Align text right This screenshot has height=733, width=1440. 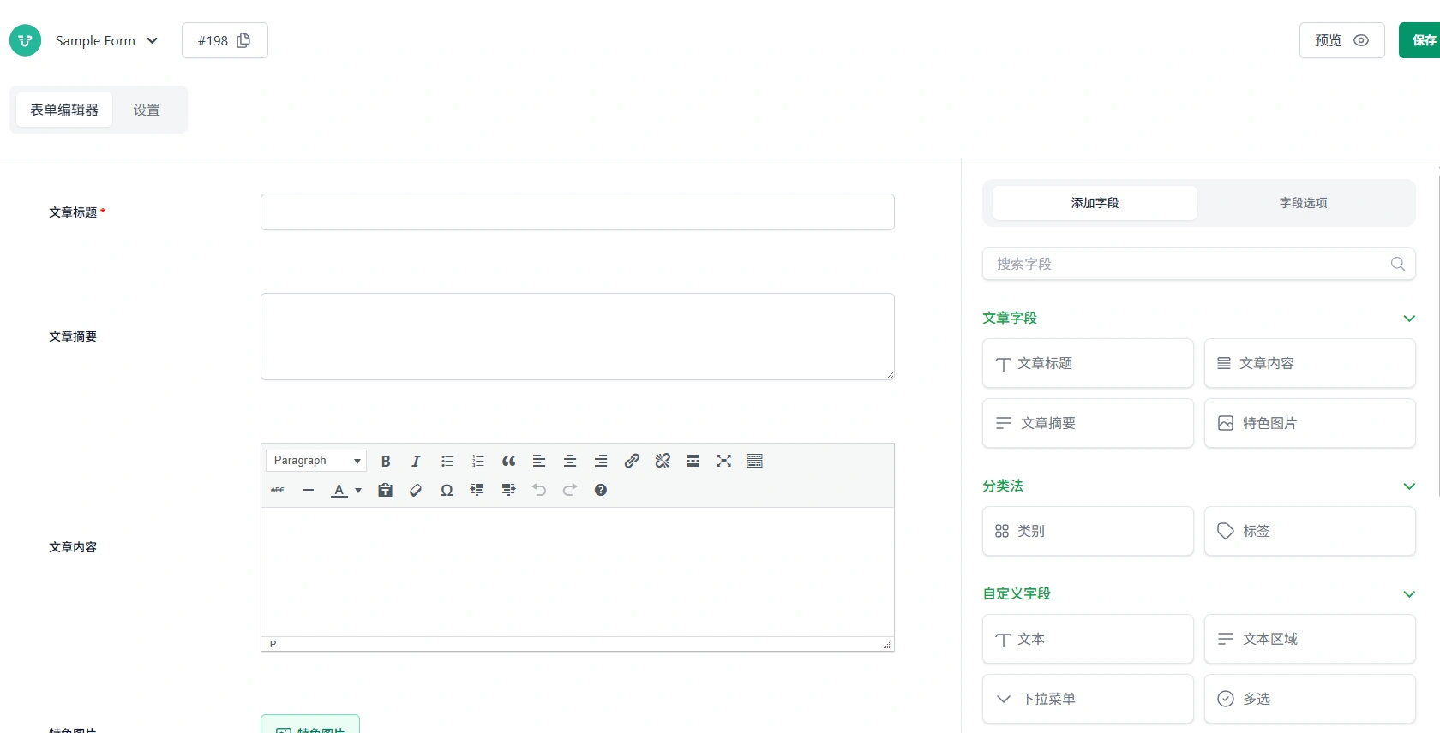[x=601, y=461]
